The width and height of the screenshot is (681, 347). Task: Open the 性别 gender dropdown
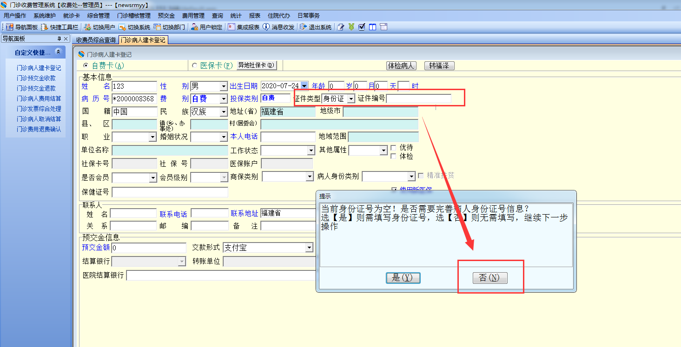click(x=223, y=86)
